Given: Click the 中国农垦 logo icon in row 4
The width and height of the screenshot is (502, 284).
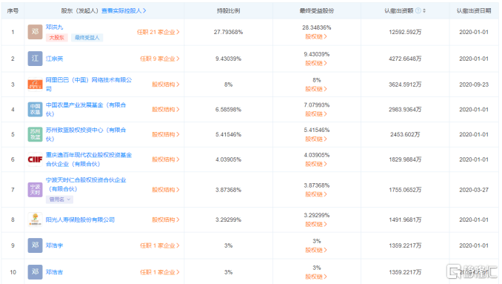Looking at the screenshot, I should point(35,109).
